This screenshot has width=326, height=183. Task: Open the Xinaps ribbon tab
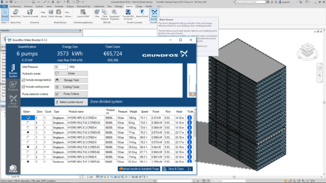click(139, 6)
